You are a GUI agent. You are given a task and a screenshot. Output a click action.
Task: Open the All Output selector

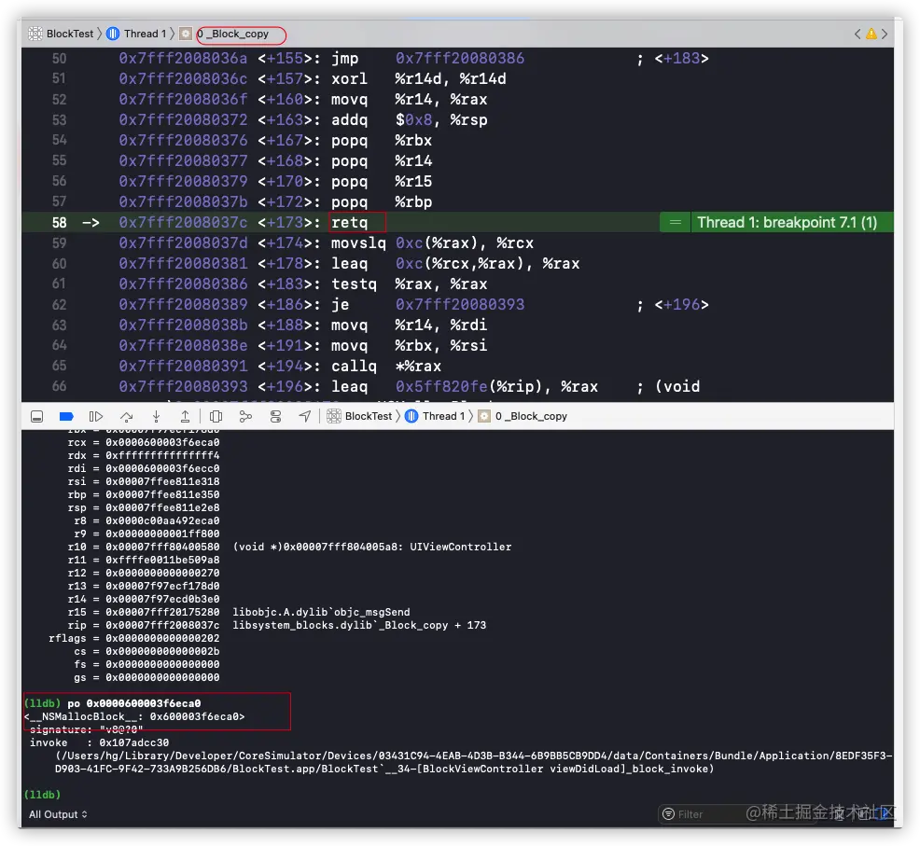click(x=58, y=814)
